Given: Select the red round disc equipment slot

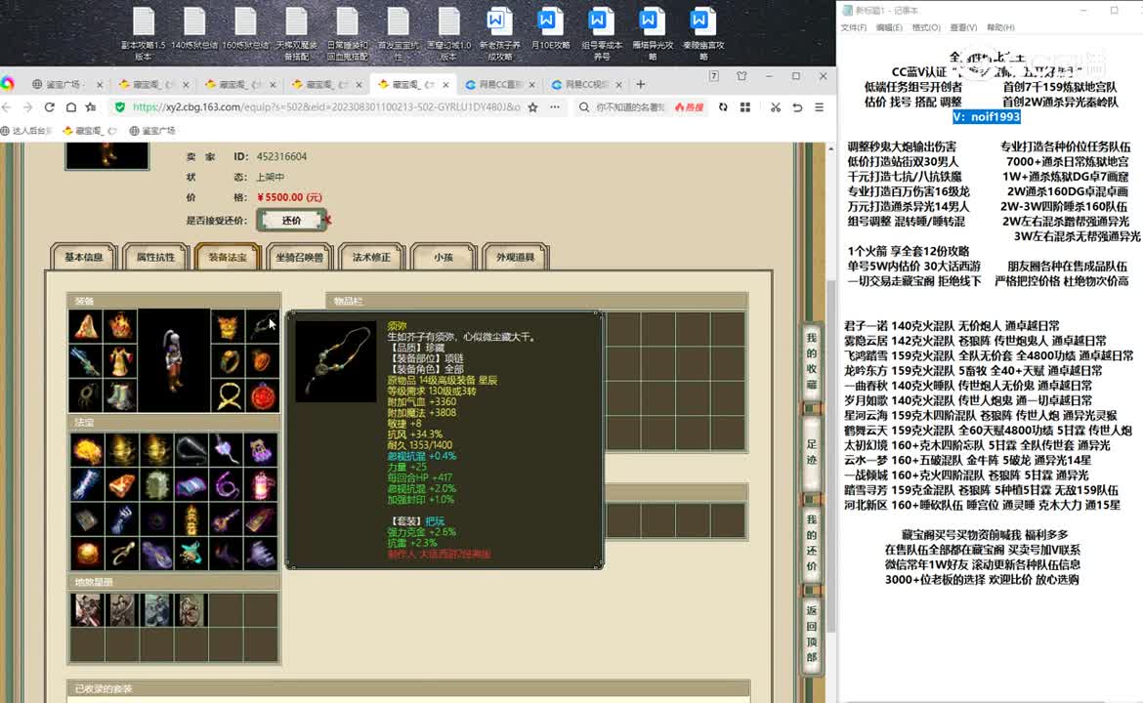Looking at the screenshot, I should click(262, 395).
